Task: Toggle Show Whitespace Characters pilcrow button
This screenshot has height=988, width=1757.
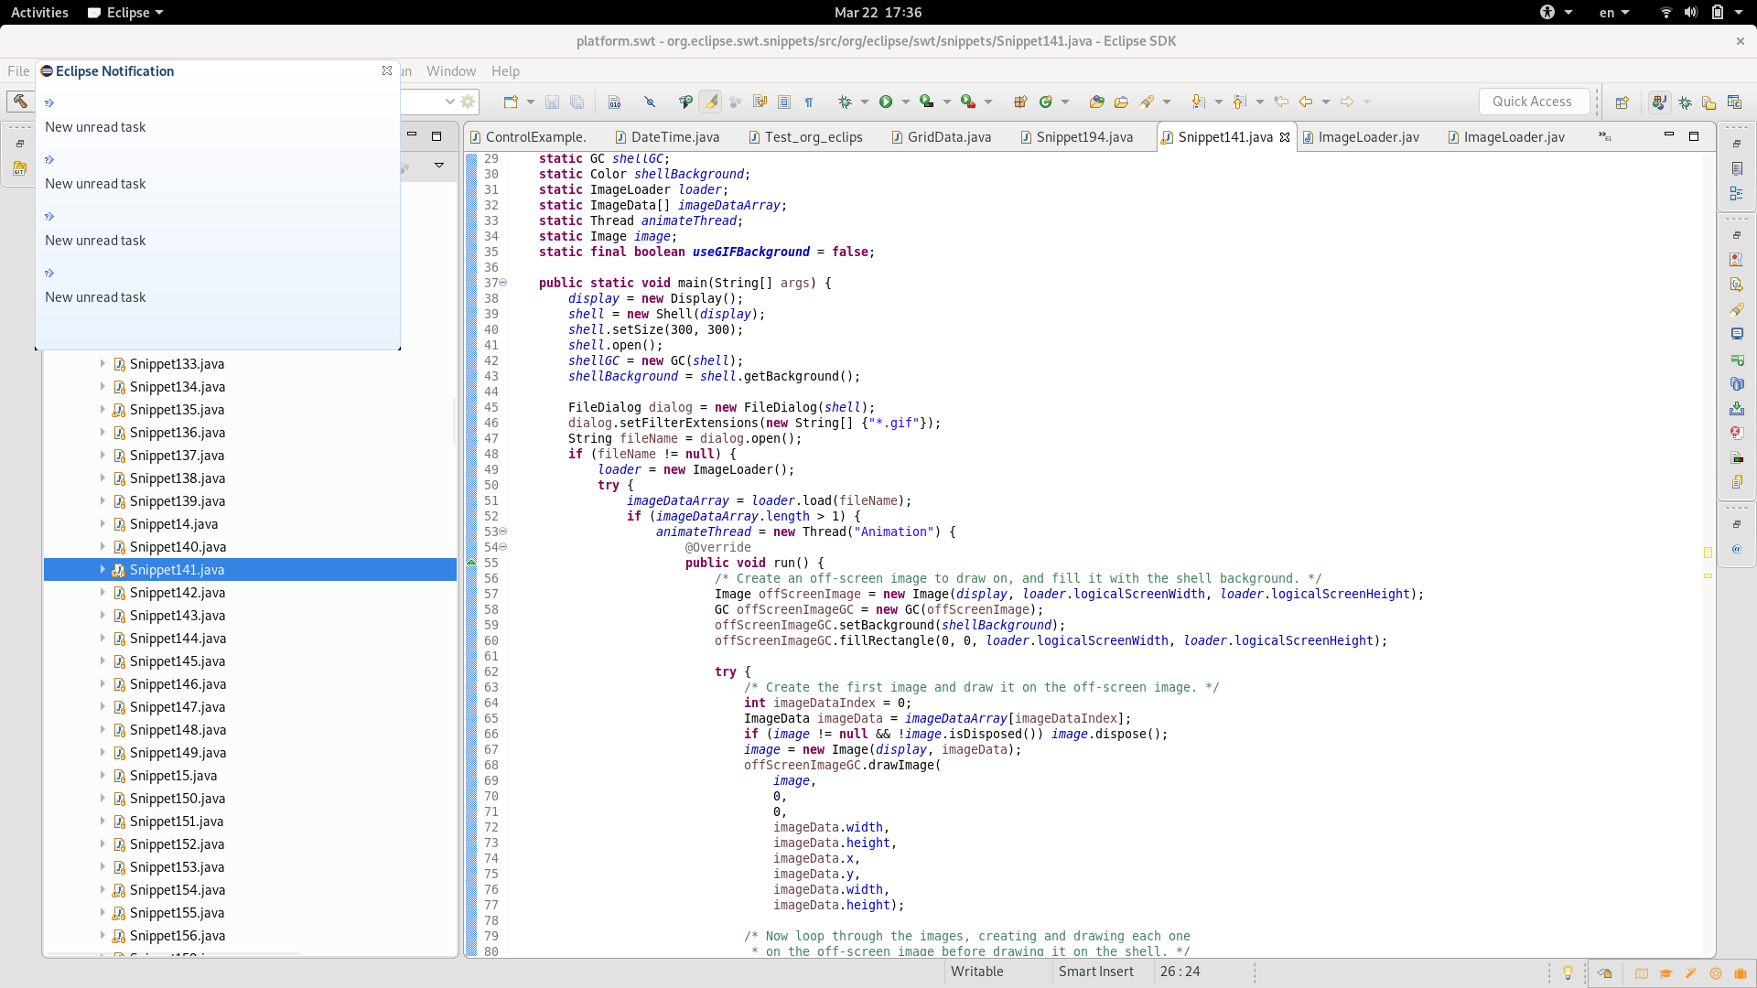Action: tap(809, 102)
